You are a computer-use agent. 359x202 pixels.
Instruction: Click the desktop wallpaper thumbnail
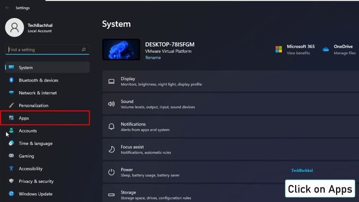121,49
